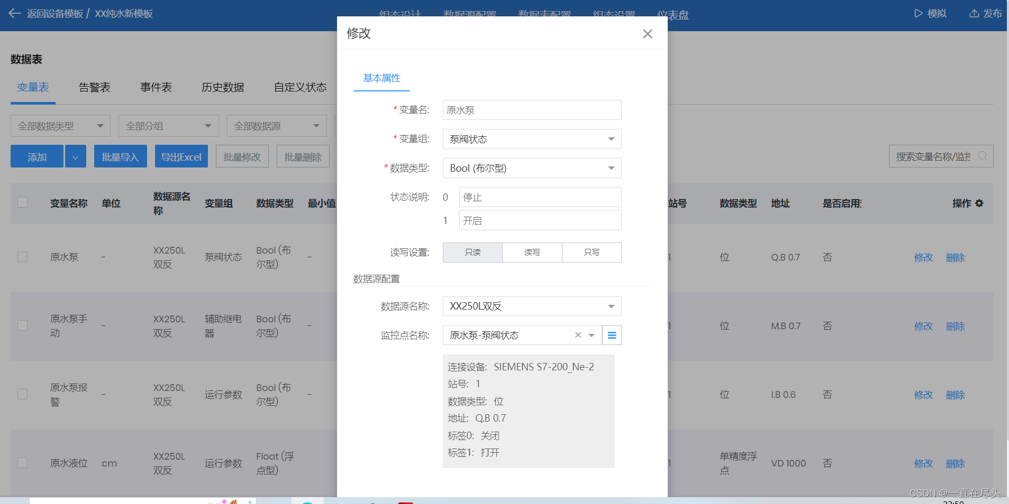Click the back arrow to return to device templates
Image resolution: width=1009 pixels, height=504 pixels.
click(x=15, y=14)
